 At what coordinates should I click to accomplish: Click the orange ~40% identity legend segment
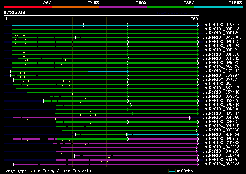pyautogui.click(x=75, y=7)
